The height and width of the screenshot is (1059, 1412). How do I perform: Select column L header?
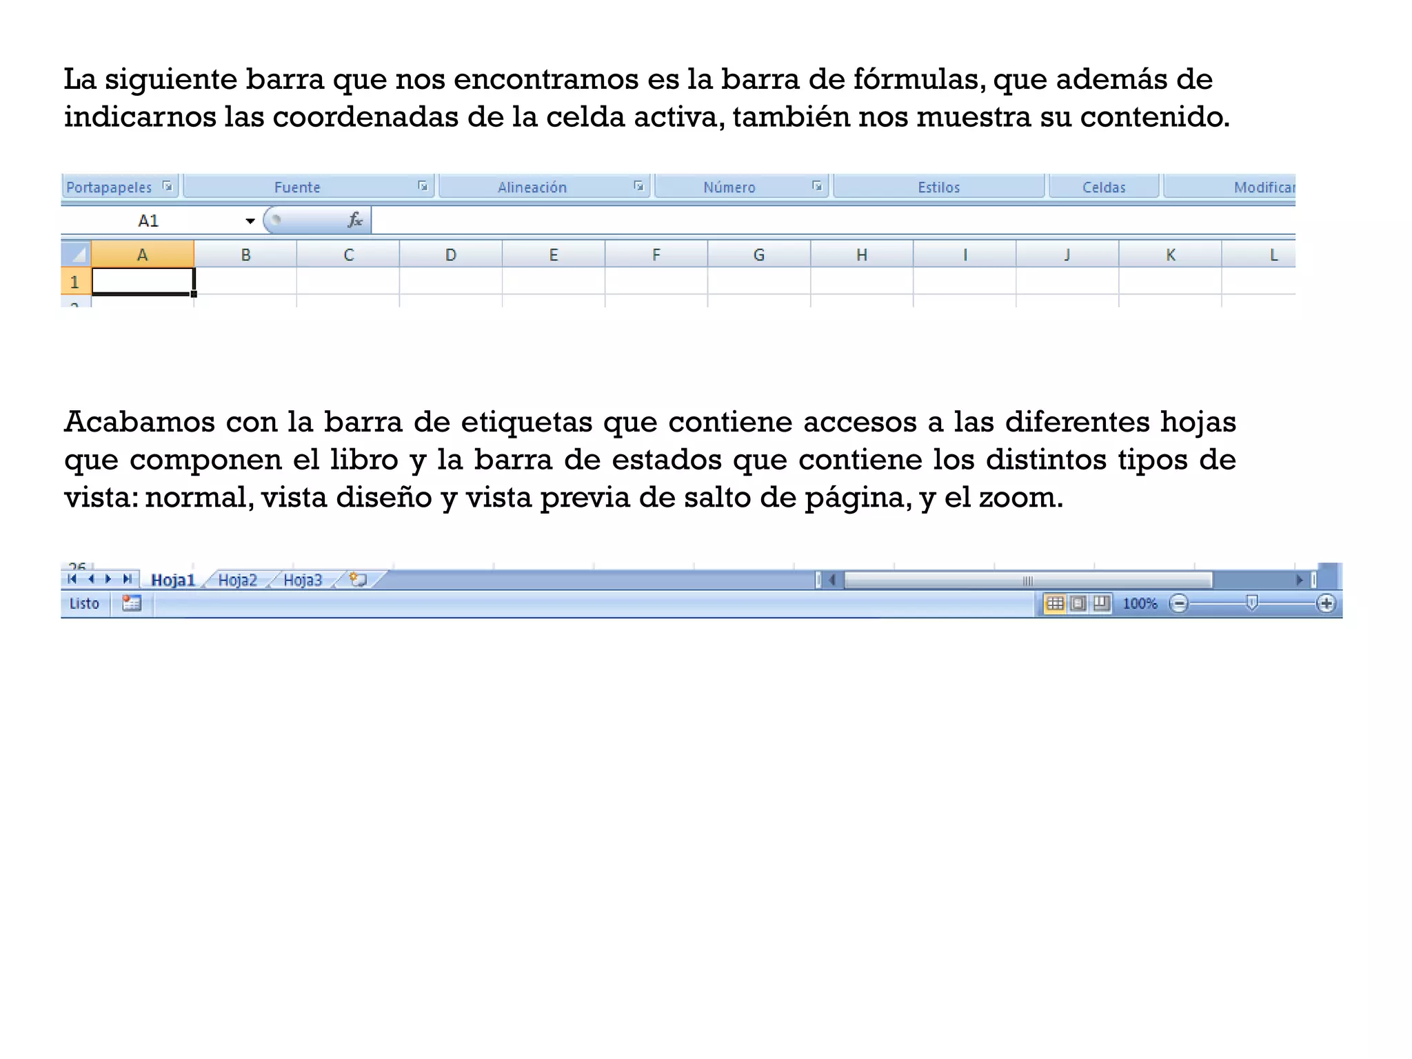point(1259,254)
